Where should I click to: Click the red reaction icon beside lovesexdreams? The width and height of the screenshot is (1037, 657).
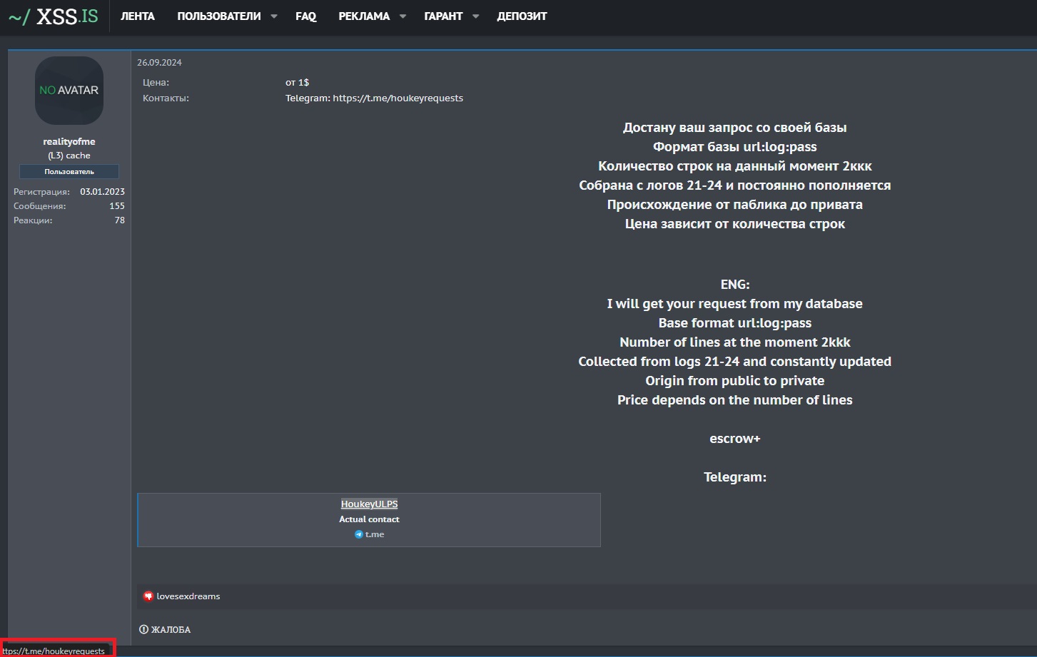coord(148,596)
